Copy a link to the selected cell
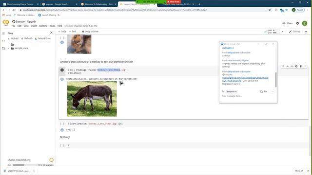Screen dimensions: 312x175 pyautogui.click(x=292, y=66)
